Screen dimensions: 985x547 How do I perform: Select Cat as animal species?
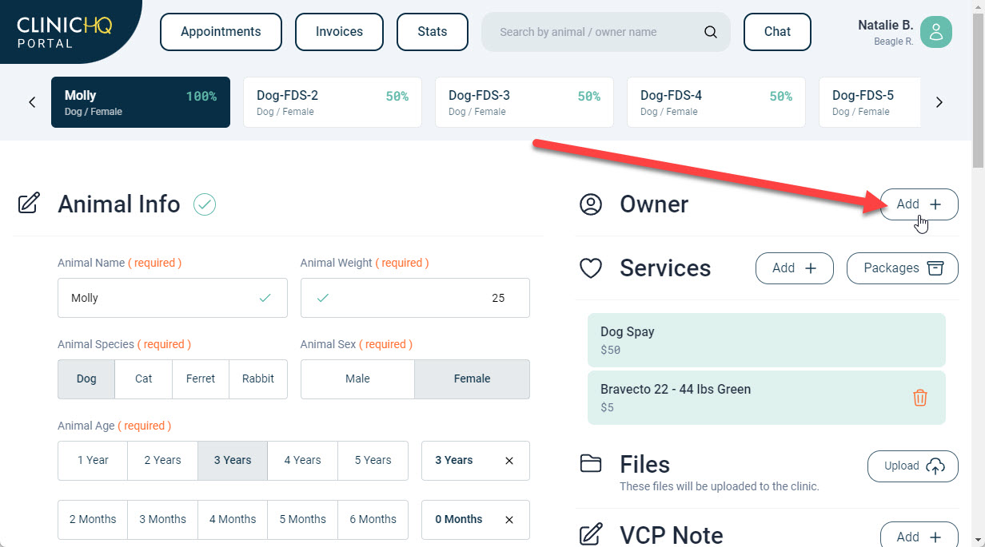[x=143, y=379]
